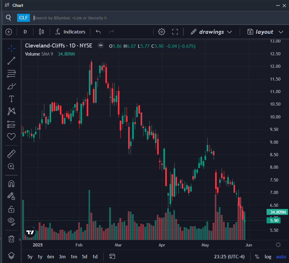The width and height of the screenshot is (289, 263).
Task: Select the 6m date range
Action: [51, 257]
